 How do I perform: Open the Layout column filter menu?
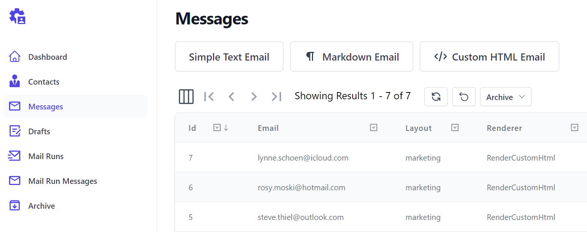click(x=455, y=128)
